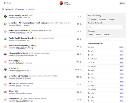
Task: Open the [Redacted] dashboard
Action: (13, 61)
